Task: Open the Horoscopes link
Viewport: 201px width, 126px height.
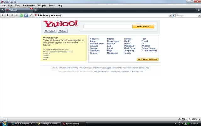Action: [113, 41]
